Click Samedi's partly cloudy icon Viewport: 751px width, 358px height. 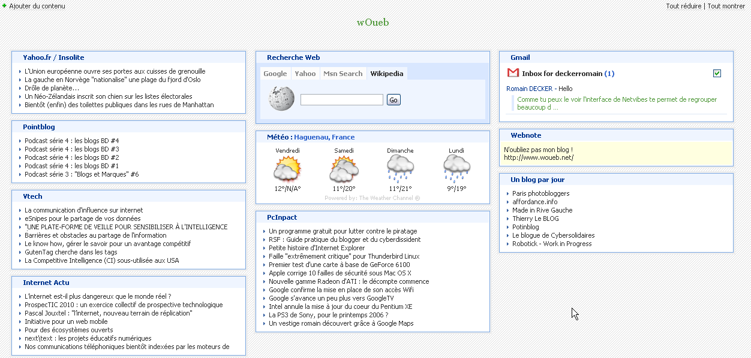pos(344,169)
